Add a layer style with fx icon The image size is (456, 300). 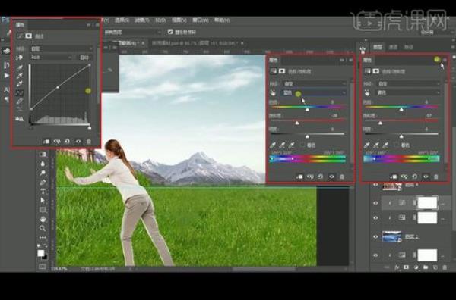pyautogui.click(x=397, y=267)
